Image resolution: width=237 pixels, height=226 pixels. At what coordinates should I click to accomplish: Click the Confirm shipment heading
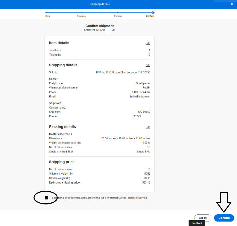(x=100, y=26)
